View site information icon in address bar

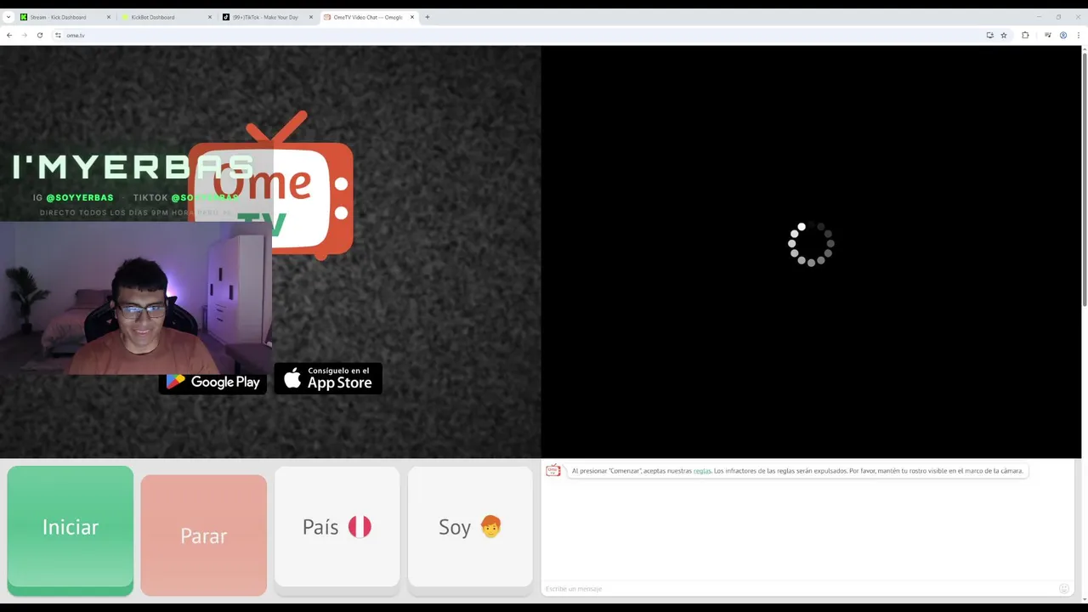(x=58, y=35)
